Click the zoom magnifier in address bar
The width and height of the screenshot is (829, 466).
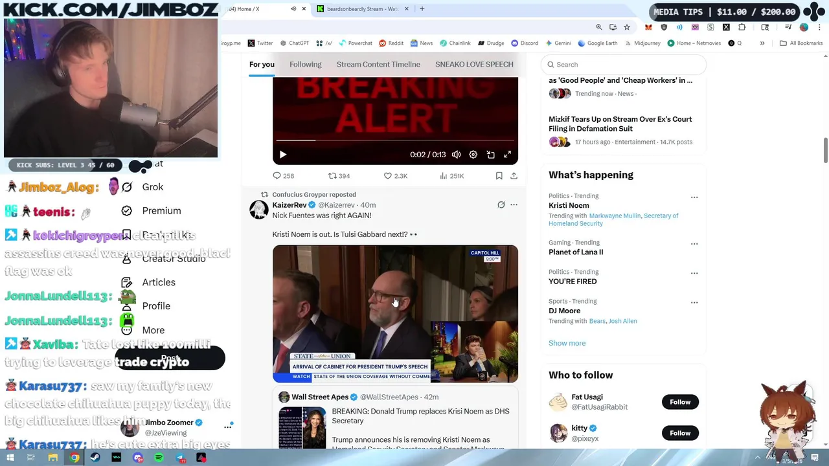599,27
